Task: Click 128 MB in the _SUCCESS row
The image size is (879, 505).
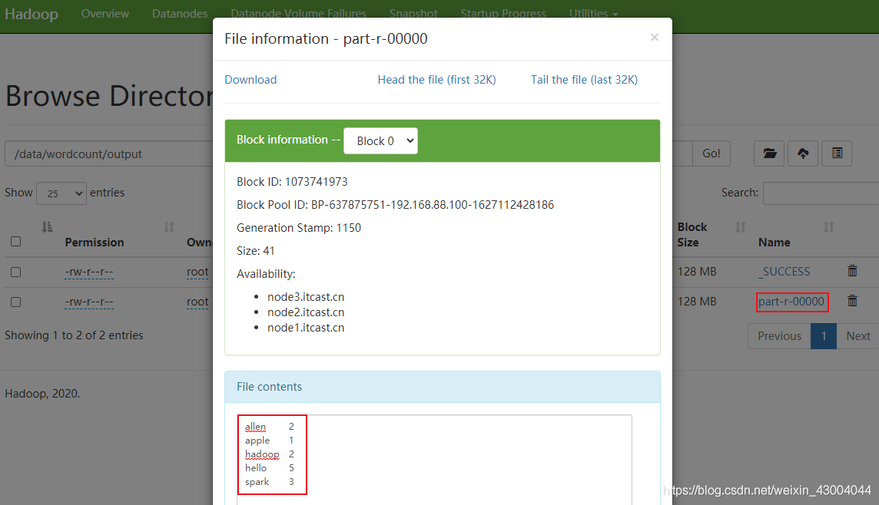Action: pos(697,272)
